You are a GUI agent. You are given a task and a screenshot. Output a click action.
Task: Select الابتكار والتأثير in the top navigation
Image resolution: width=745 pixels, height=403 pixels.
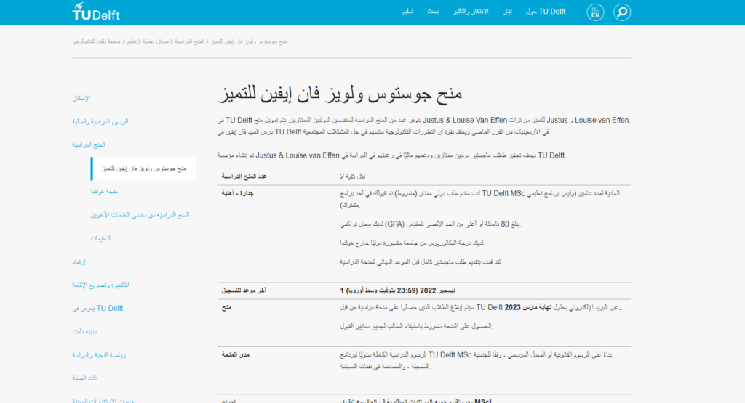click(471, 12)
